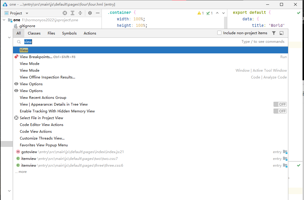Click the crosshair icon beside Select File
Screen dimensions: 304x200
pos(16,118)
